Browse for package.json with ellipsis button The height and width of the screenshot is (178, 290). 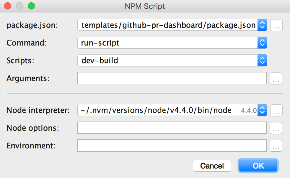point(276,25)
